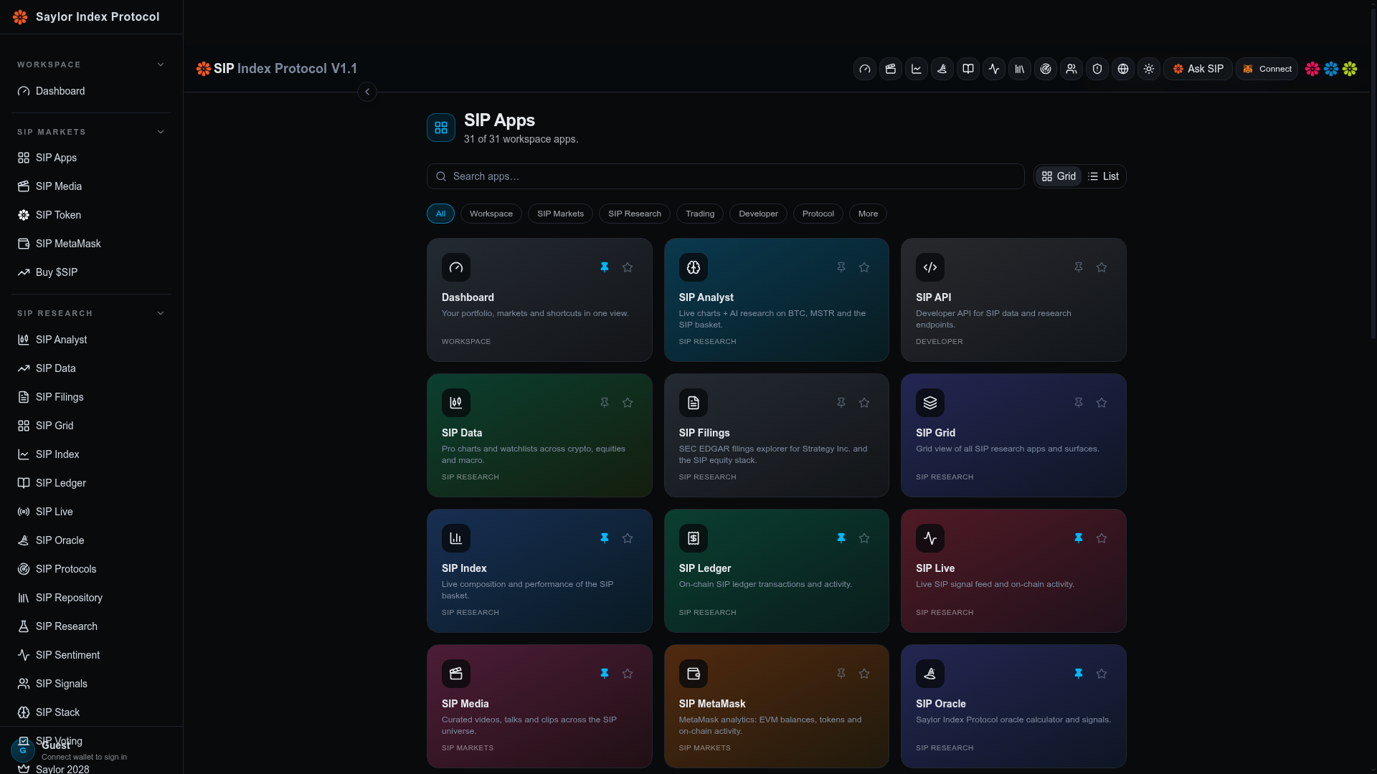The height and width of the screenshot is (774, 1377).
Task: Select the pink flower theme swatch
Action: pos(1312,69)
